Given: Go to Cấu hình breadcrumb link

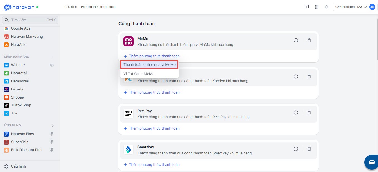Looking at the screenshot, I should 70,7.
